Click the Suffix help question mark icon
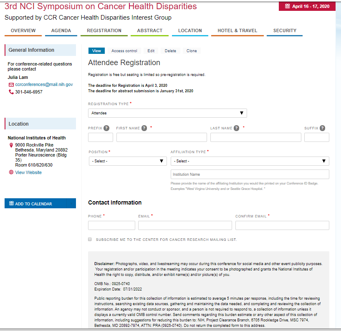This screenshot has width=341, height=331. pyautogui.click(x=322, y=128)
